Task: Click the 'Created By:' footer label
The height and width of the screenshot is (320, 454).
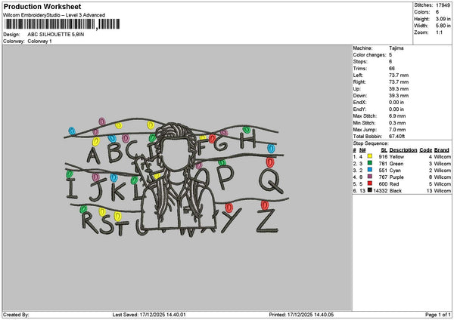Action: pos(16,315)
